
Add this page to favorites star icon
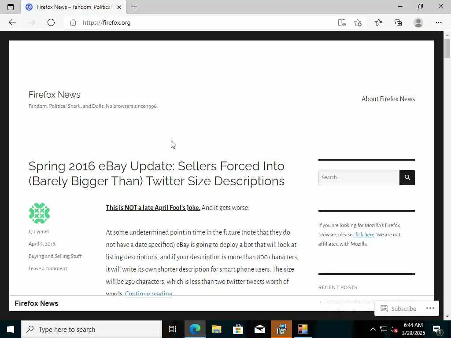(x=358, y=23)
